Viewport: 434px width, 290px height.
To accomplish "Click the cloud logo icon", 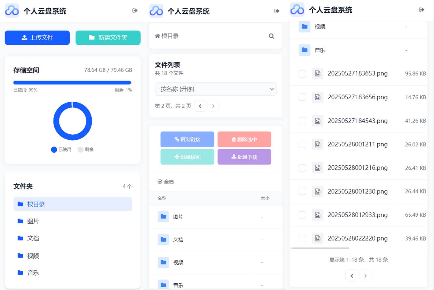I will pos(11,11).
